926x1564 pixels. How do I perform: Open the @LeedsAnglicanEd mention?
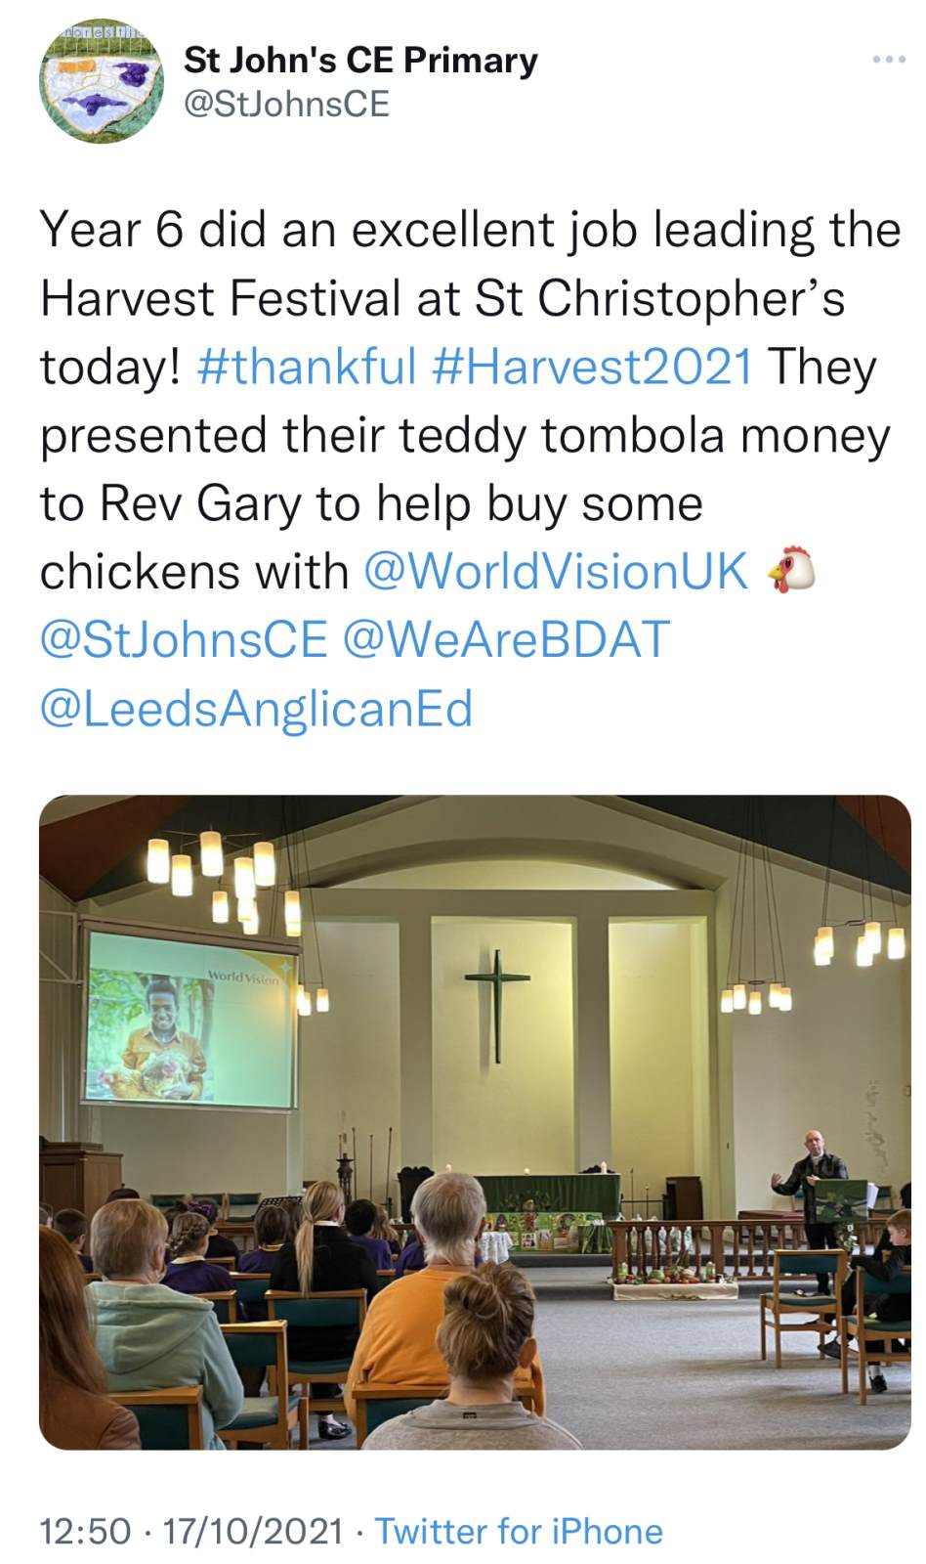coord(256,709)
